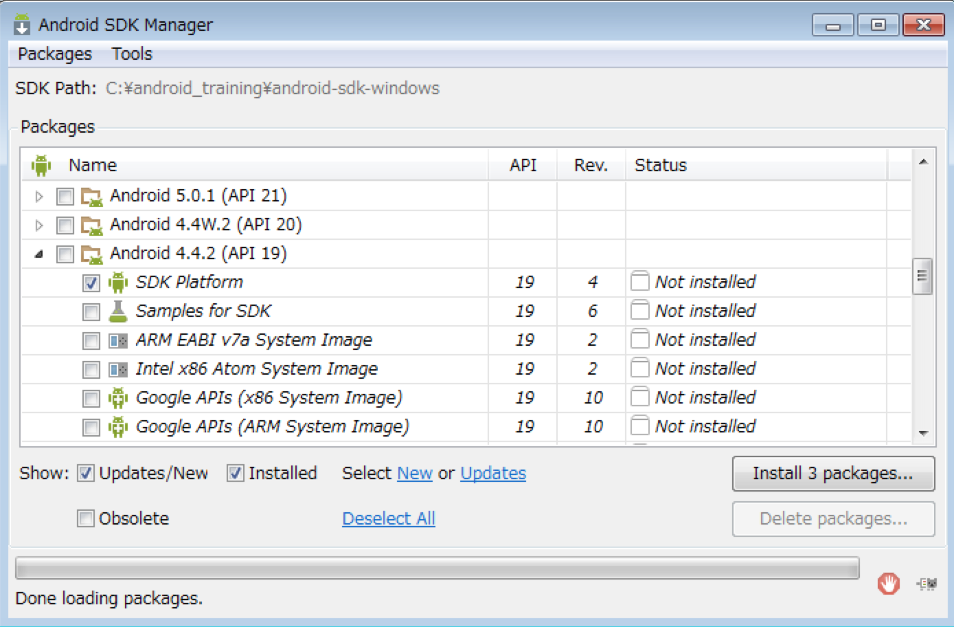This screenshot has height=627, width=954.
Task: Click the package list scrollbar thumb
Action: (x=922, y=276)
